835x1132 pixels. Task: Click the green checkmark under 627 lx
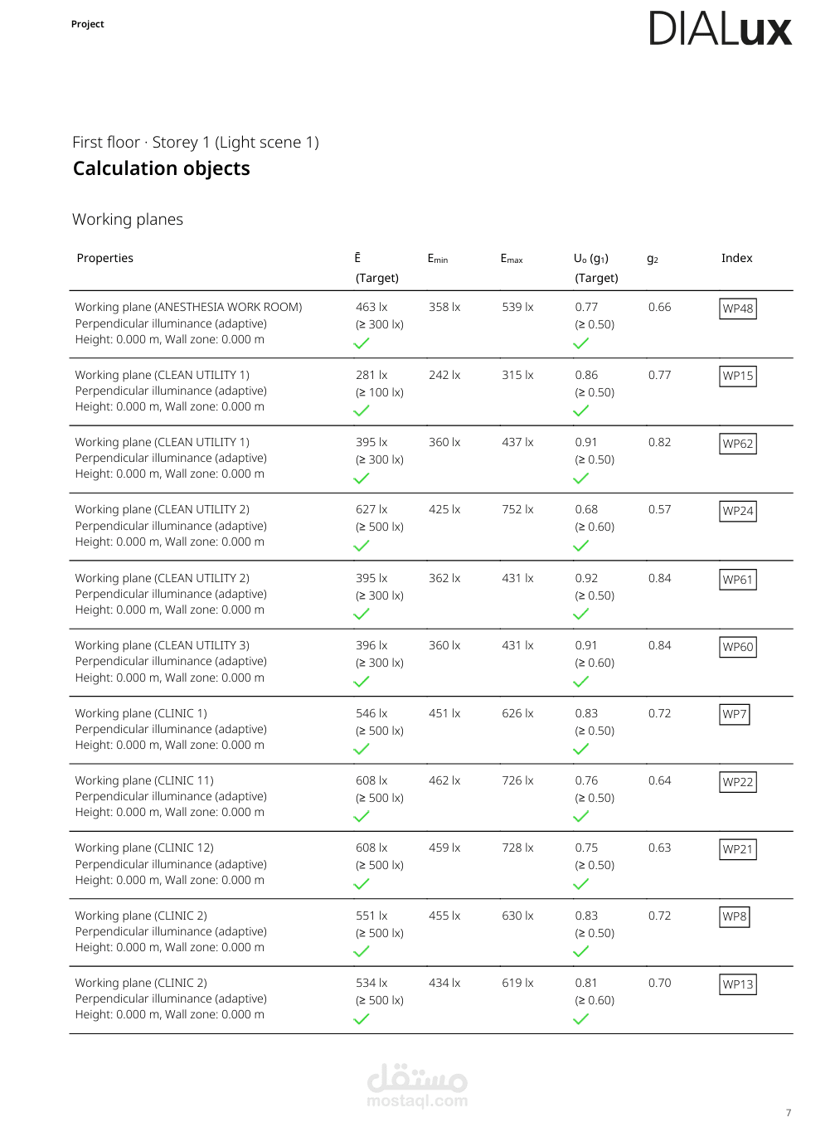(x=362, y=546)
